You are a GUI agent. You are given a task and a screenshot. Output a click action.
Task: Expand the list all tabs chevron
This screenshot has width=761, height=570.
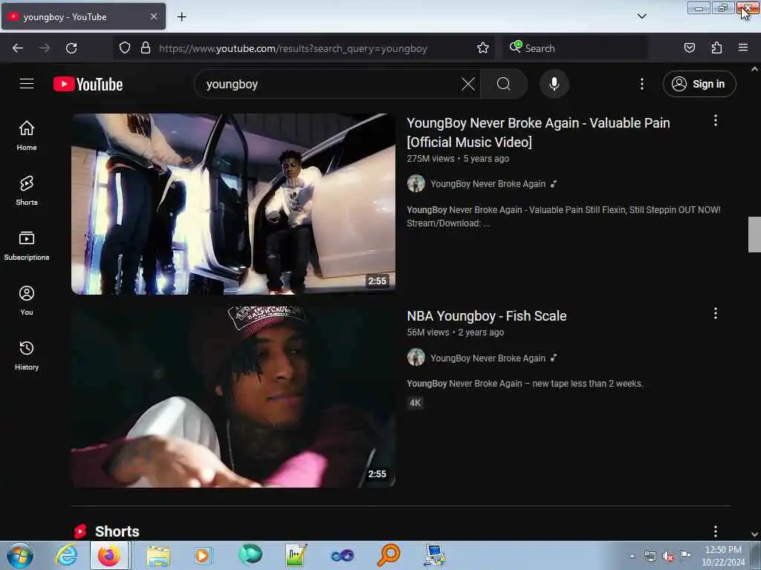(x=641, y=16)
